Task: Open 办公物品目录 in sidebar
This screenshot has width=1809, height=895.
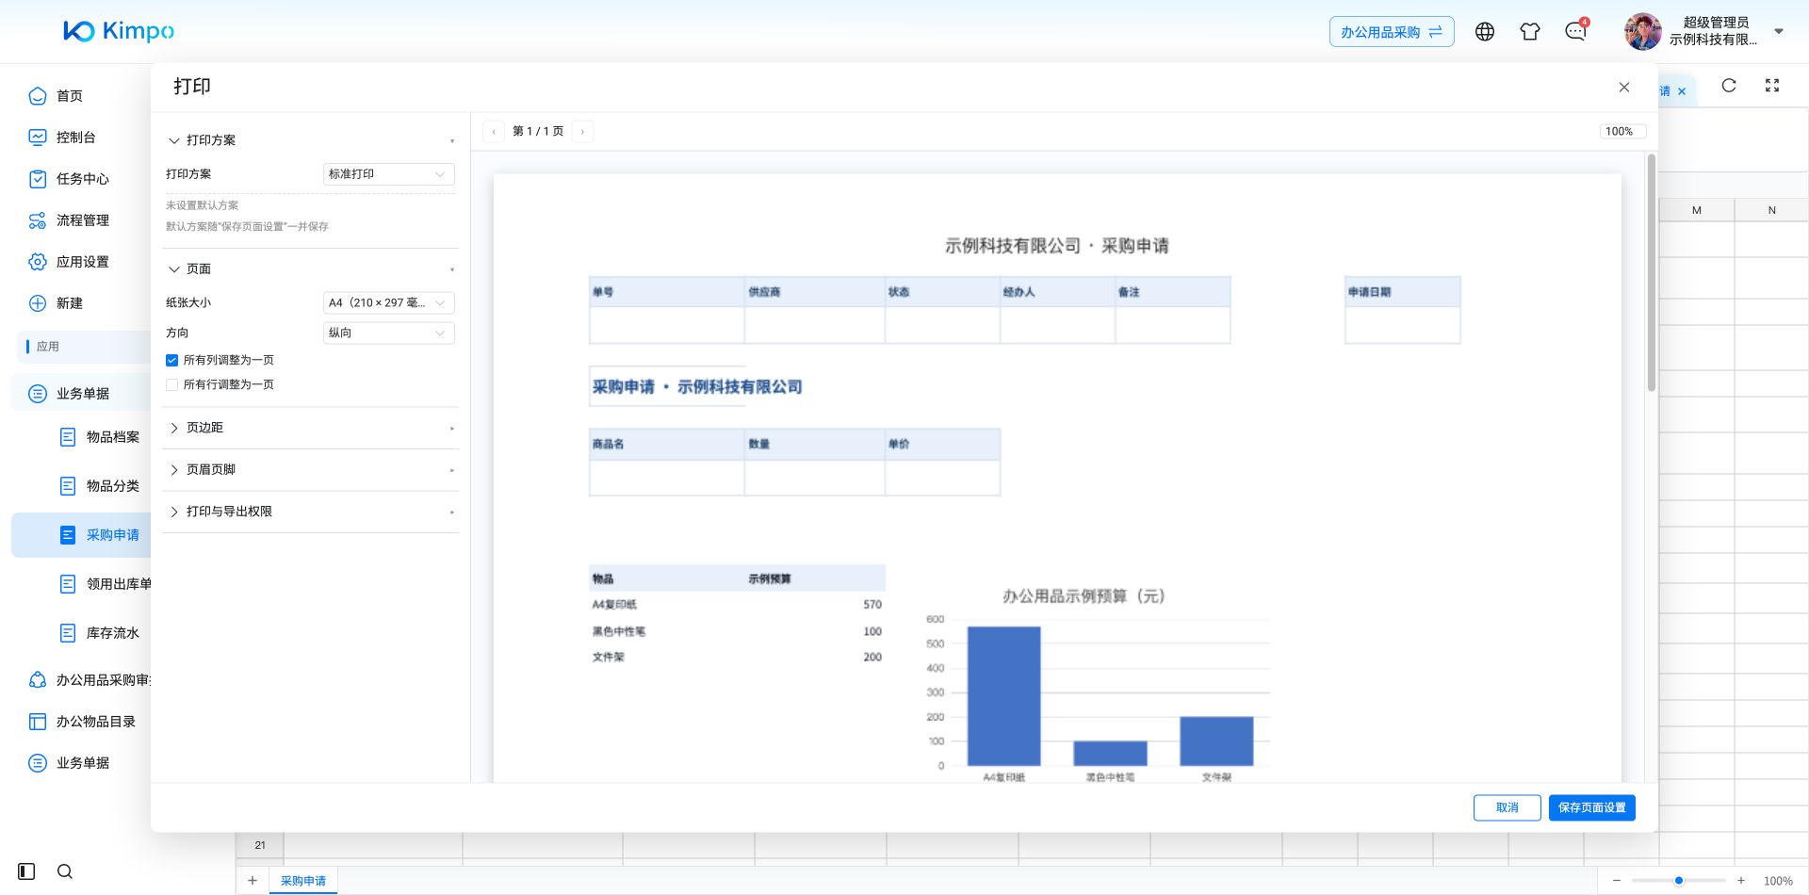Action: 85,722
